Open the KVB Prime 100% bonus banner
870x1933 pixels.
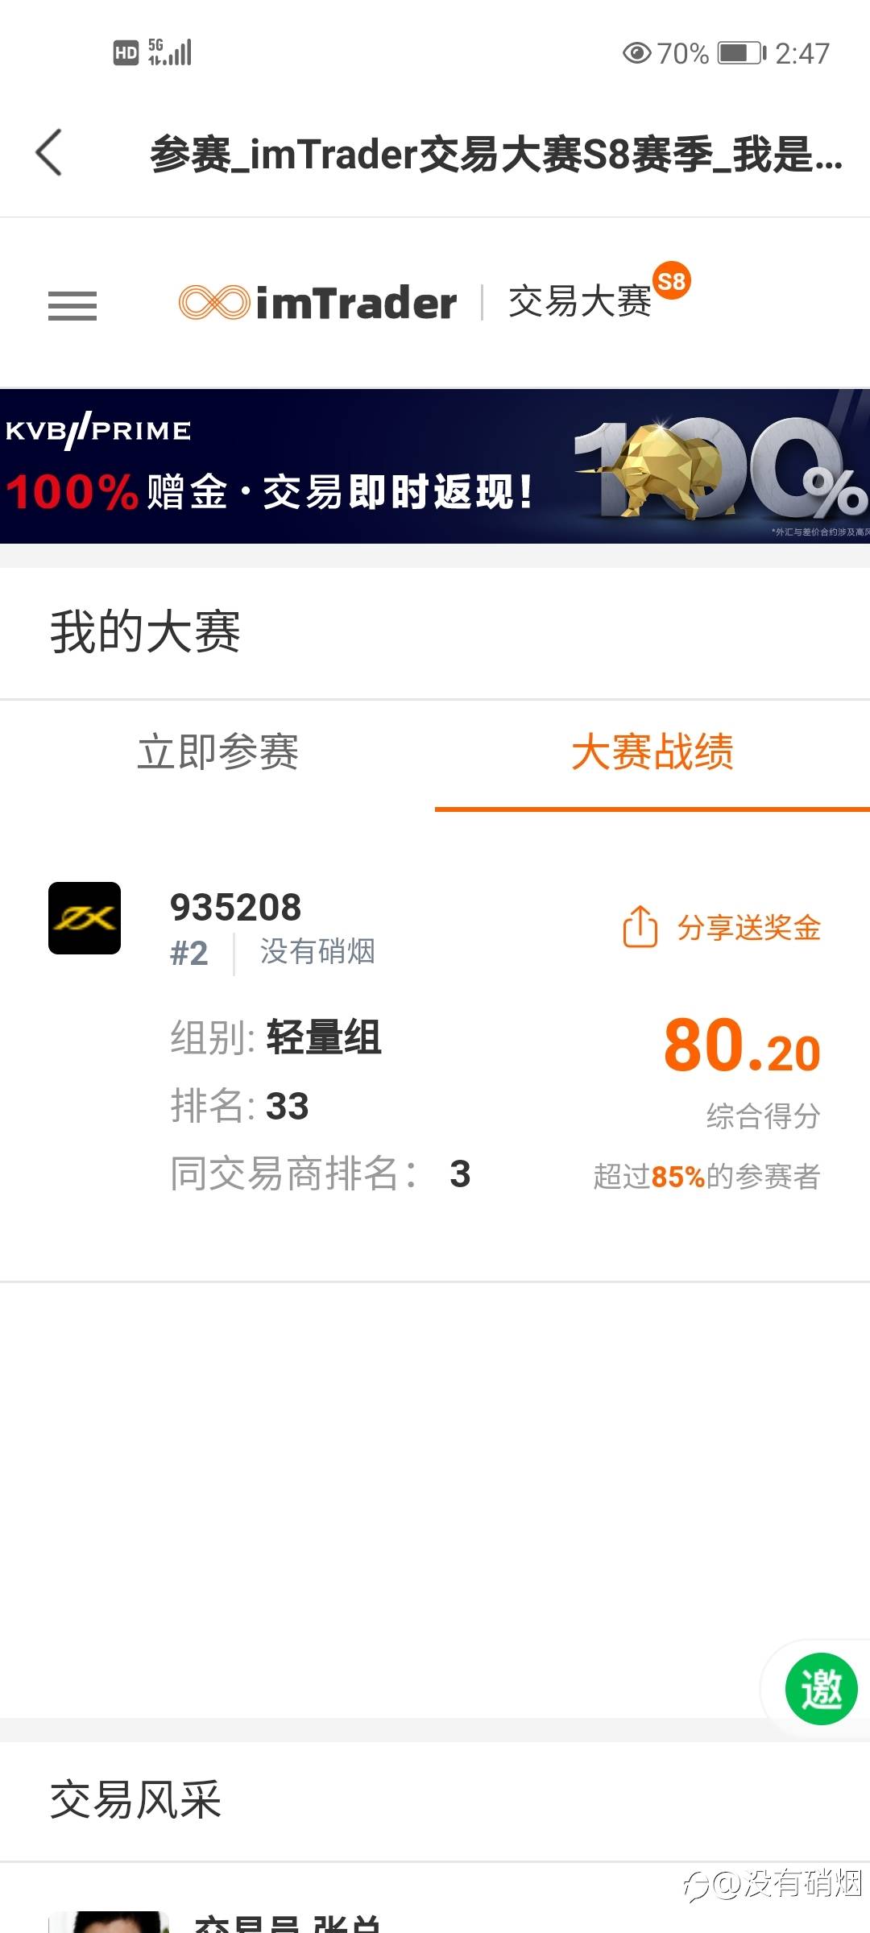435,466
